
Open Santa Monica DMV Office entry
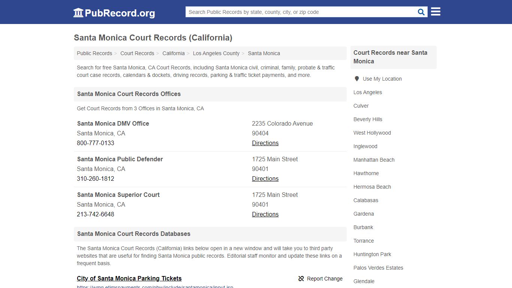click(113, 123)
